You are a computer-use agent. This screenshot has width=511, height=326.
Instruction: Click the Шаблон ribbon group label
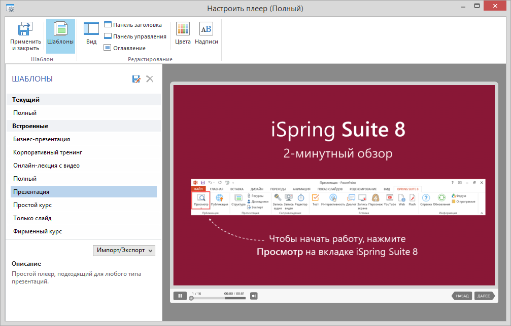point(42,59)
